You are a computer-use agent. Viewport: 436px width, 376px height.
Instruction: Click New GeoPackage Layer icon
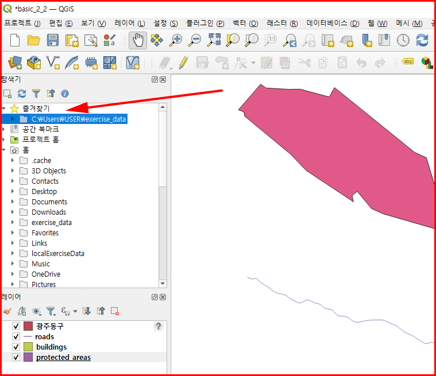(x=34, y=63)
